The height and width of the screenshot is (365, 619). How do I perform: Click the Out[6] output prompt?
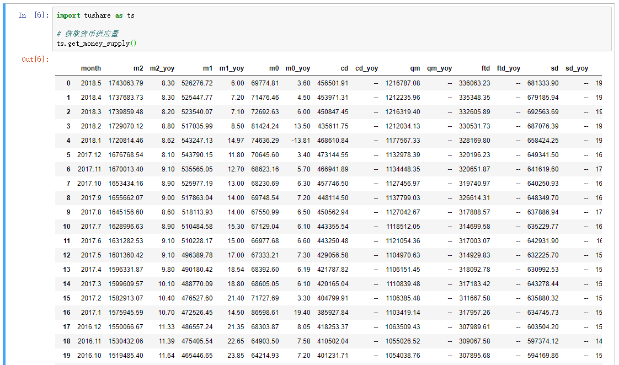(35, 59)
